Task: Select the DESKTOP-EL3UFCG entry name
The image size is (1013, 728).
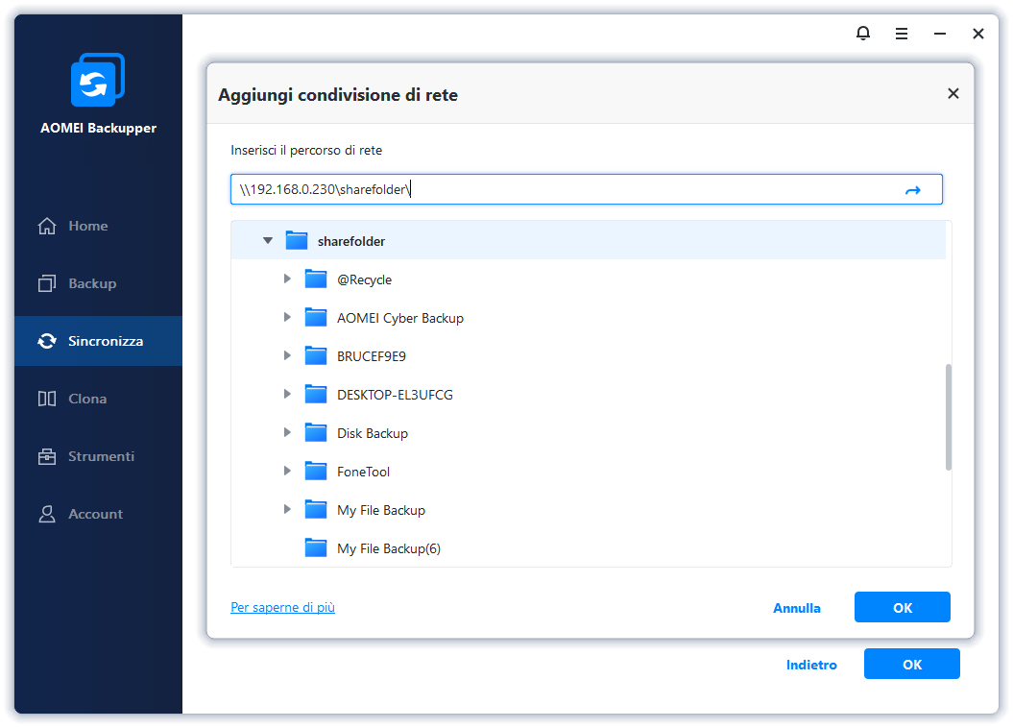Action: 395,395
